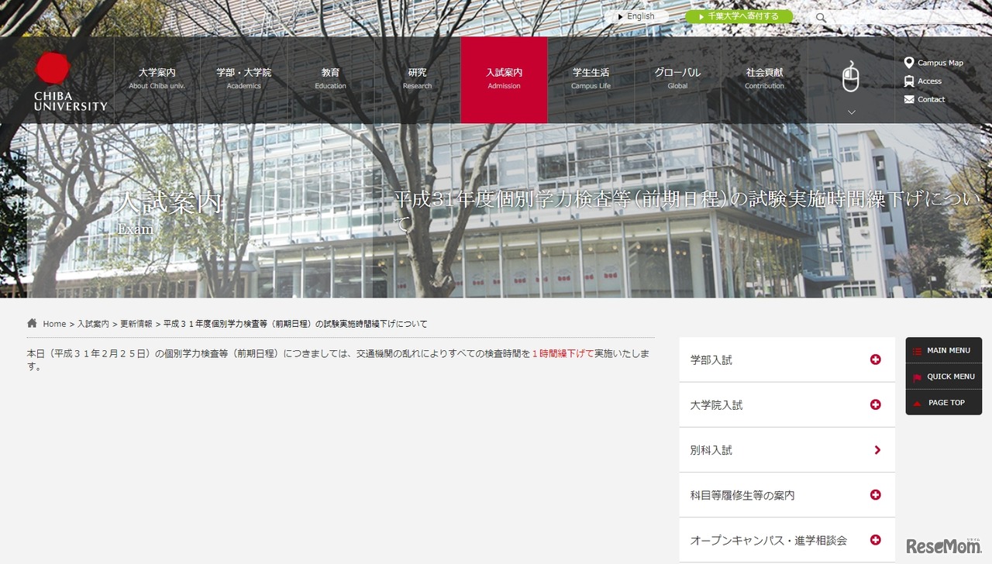This screenshot has width=992, height=564.
Task: Click PAGE TOP to jump up
Action: [943, 402]
